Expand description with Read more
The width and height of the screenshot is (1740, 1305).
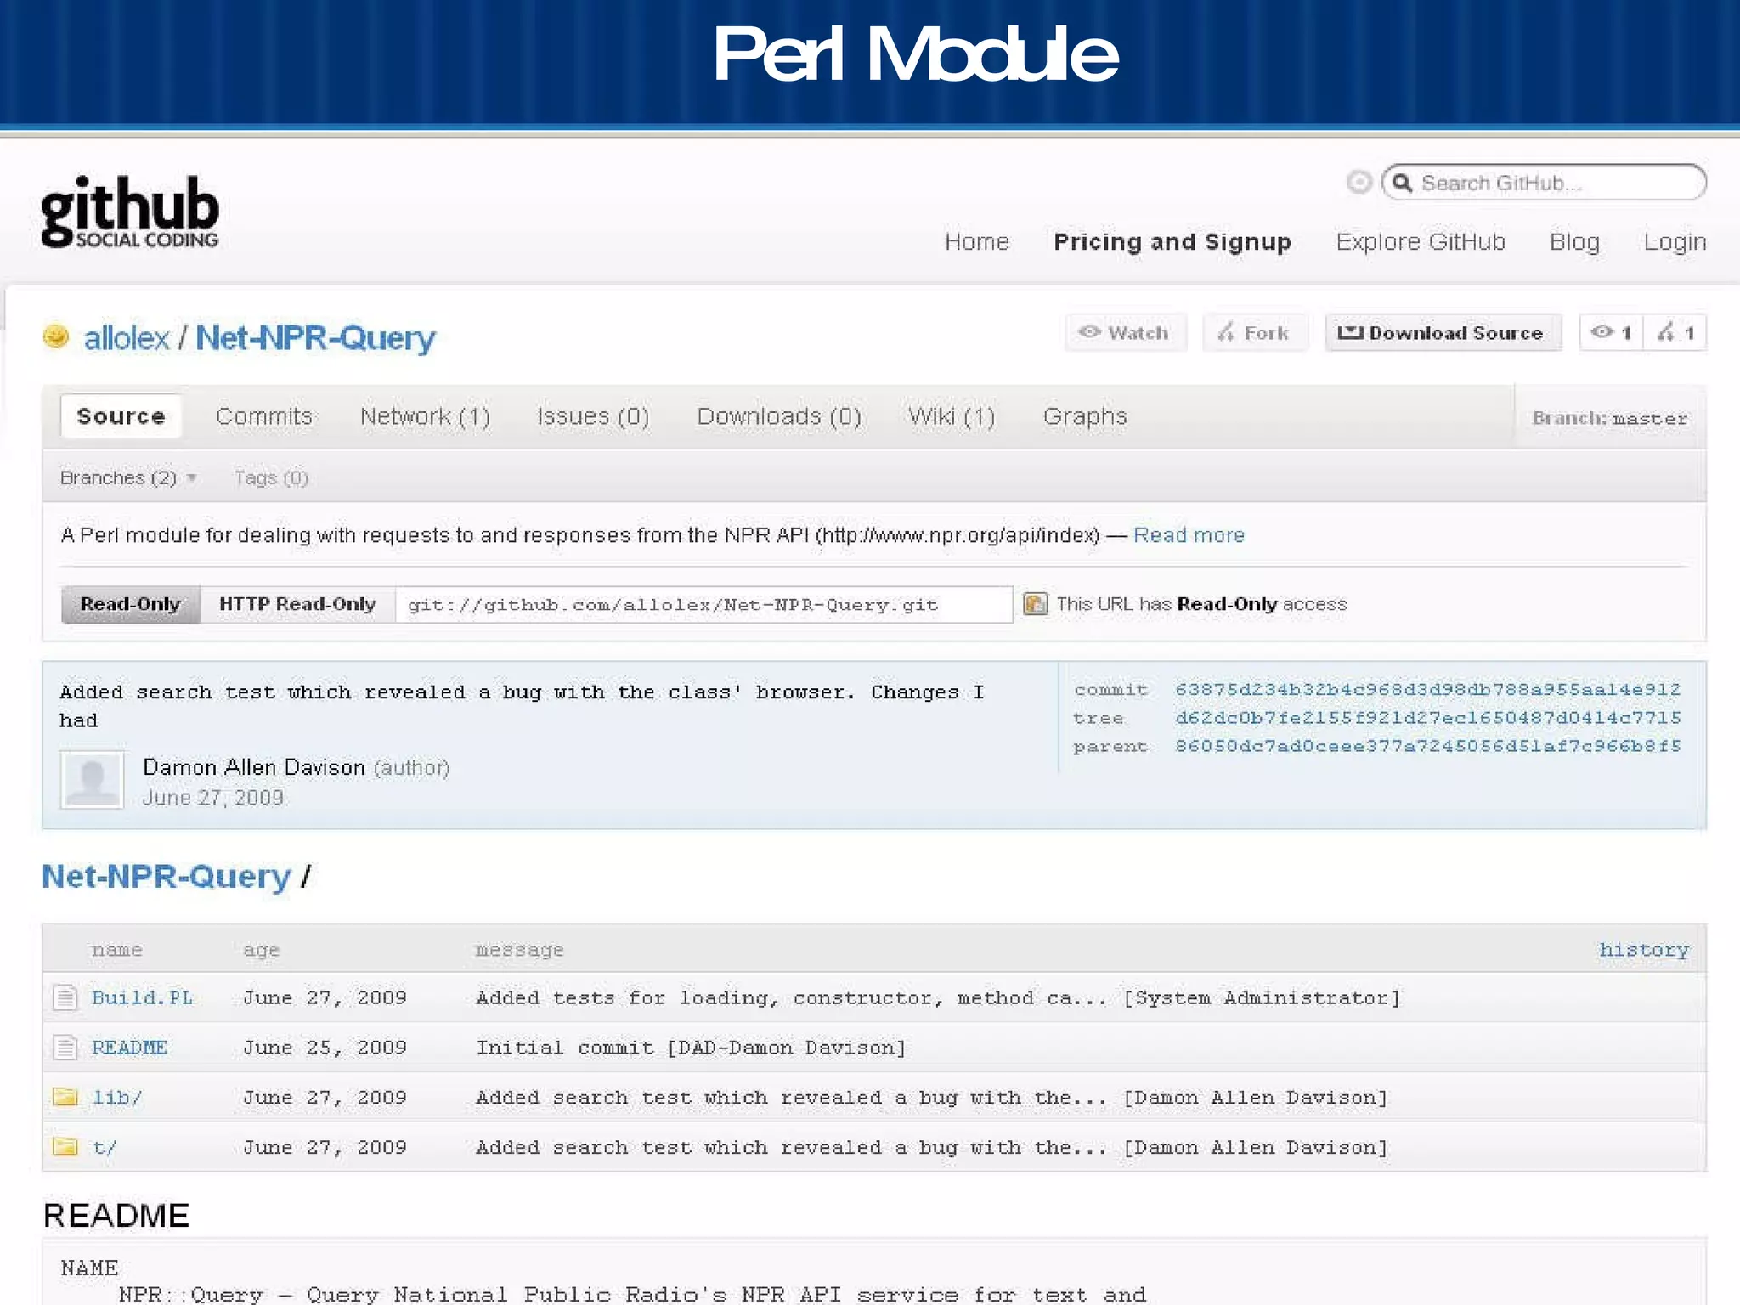(x=1188, y=535)
